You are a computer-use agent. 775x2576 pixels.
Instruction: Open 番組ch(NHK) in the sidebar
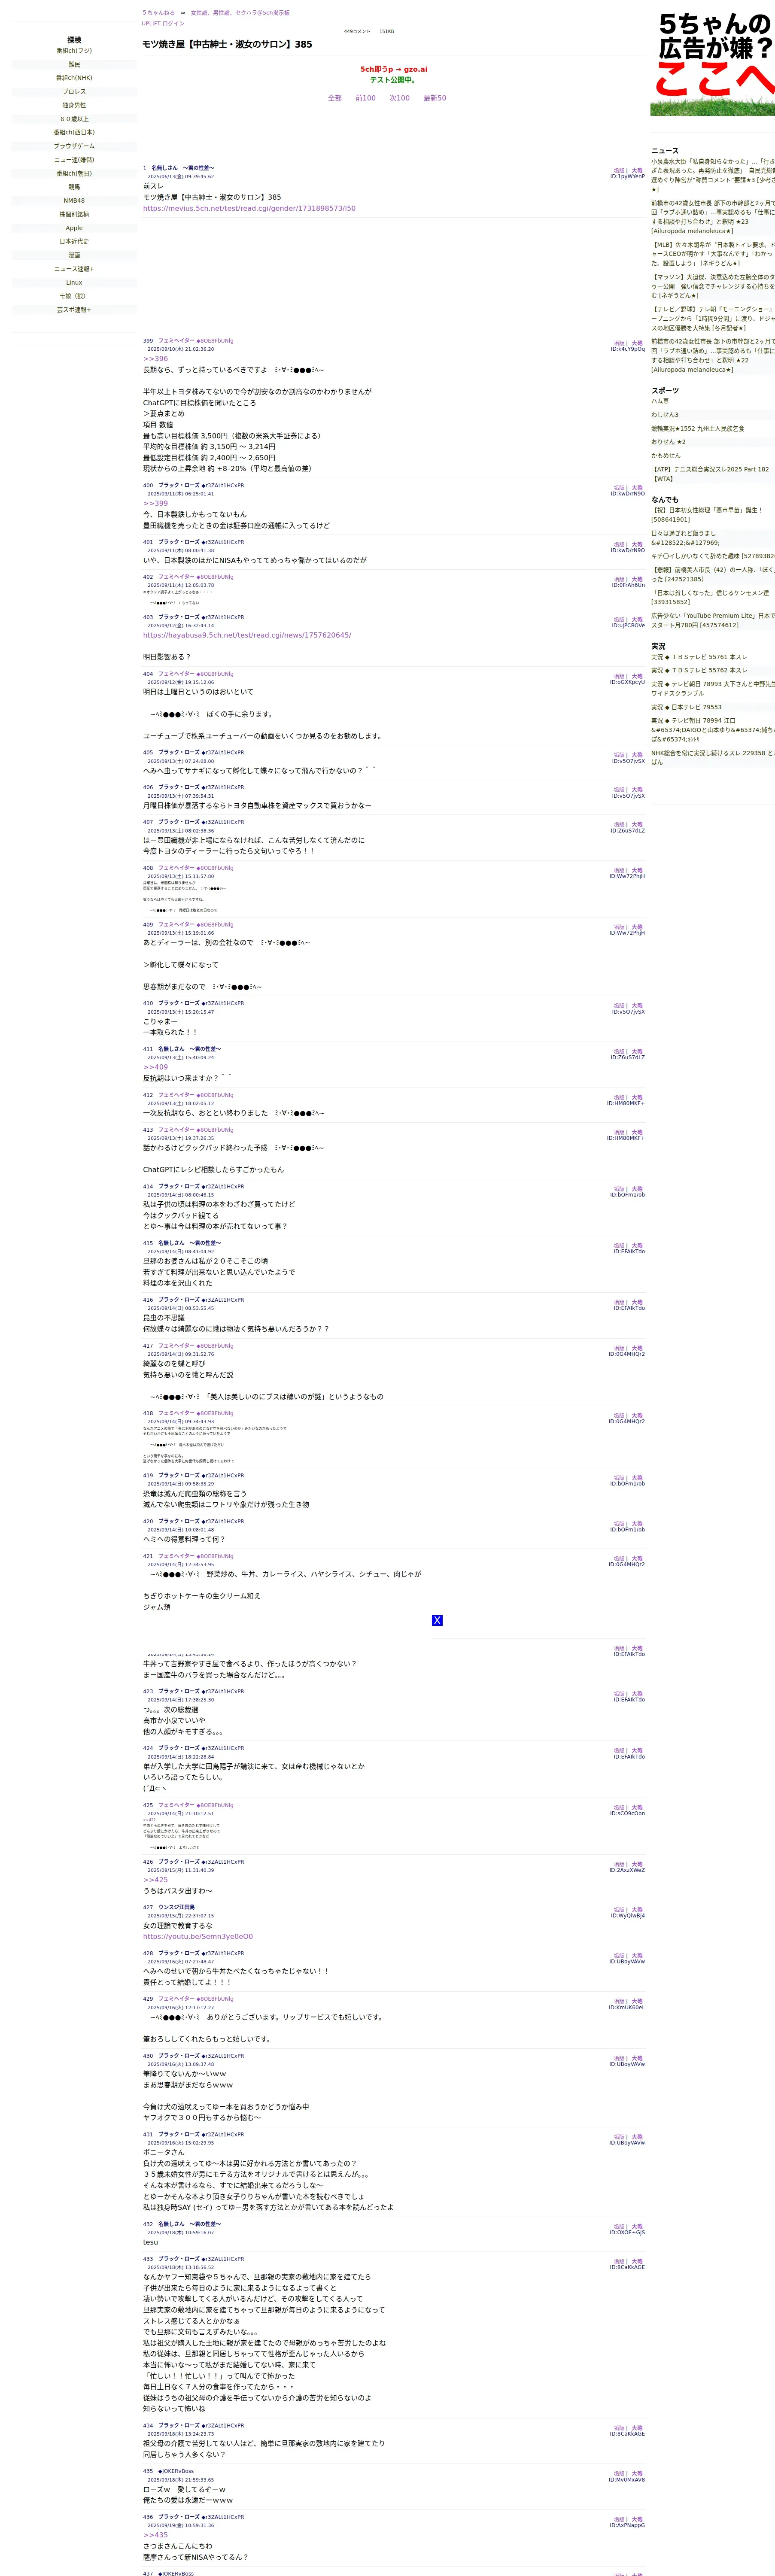point(74,78)
